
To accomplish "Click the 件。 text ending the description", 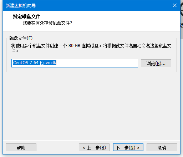I will pos(15,51).
